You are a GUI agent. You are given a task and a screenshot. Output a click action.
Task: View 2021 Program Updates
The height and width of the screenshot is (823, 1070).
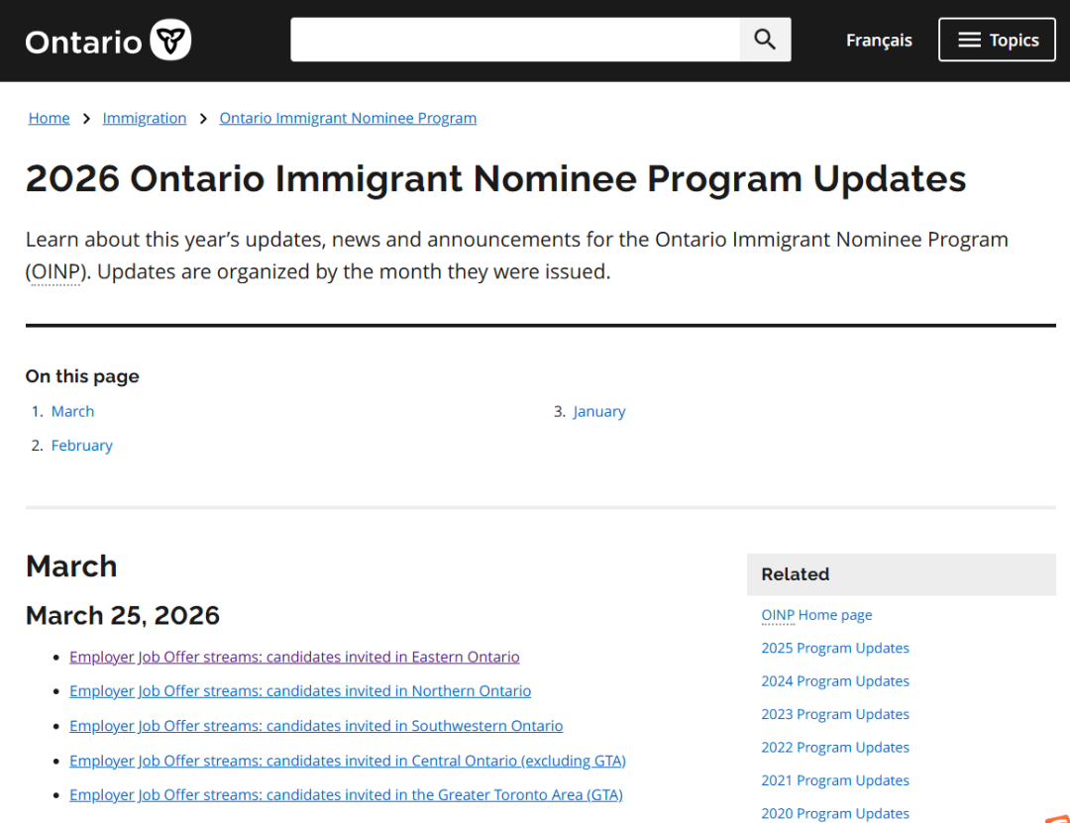[835, 780]
